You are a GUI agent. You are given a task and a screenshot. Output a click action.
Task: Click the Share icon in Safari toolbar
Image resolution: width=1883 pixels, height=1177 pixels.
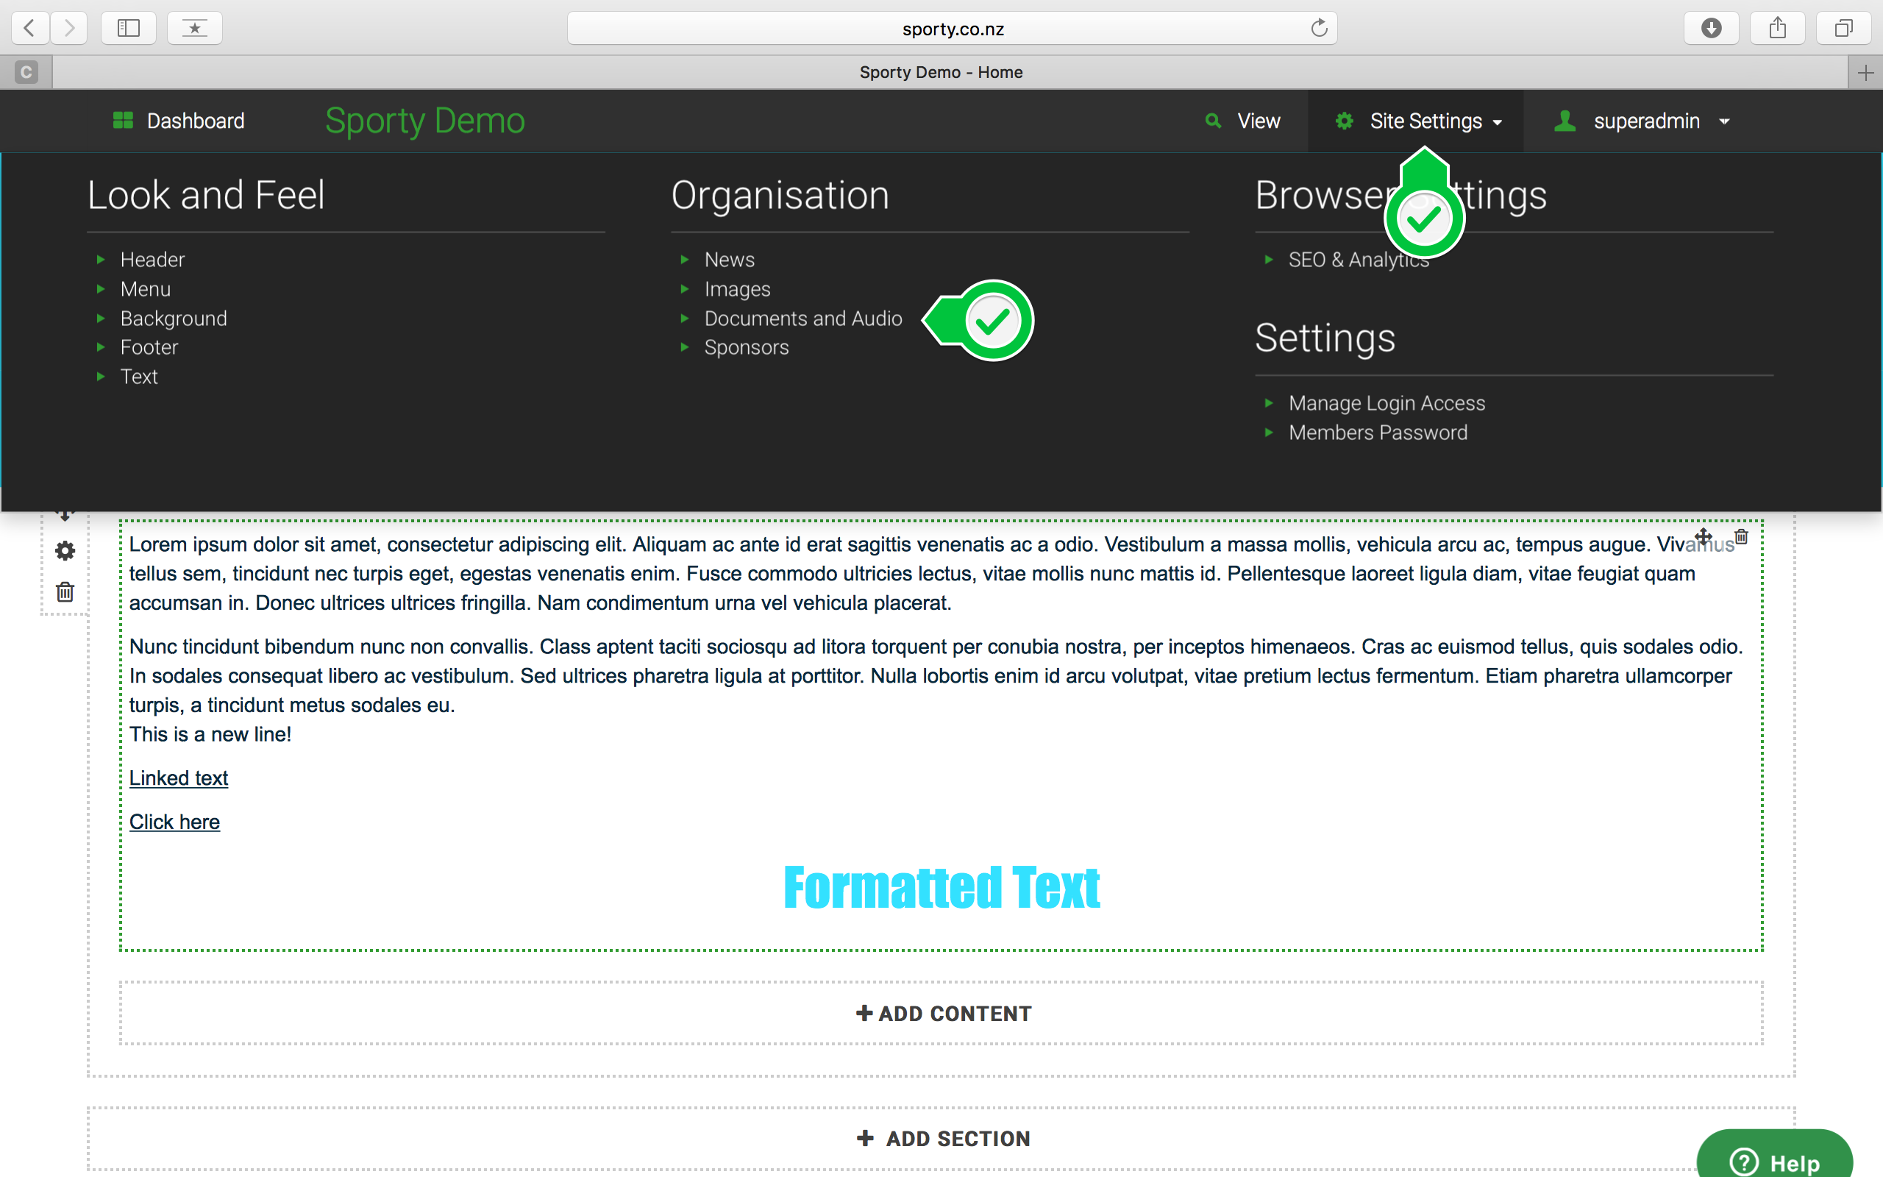coord(1777,28)
